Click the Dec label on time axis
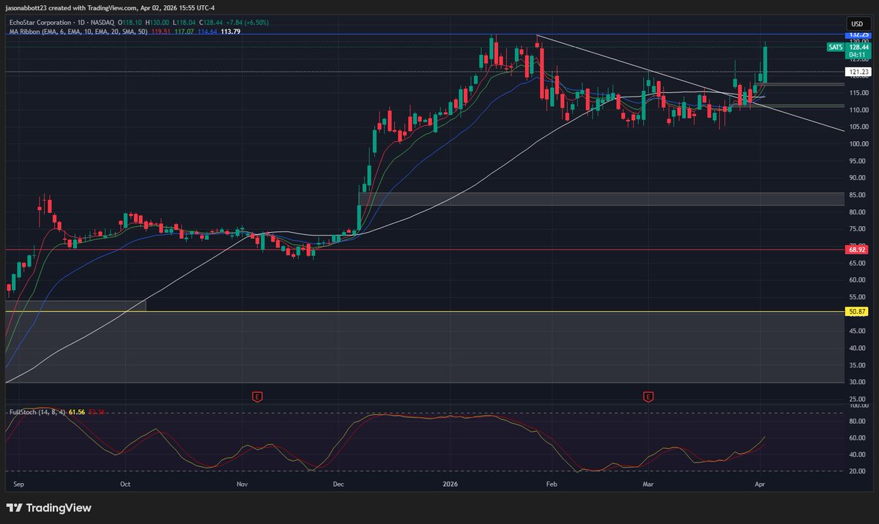This screenshot has width=879, height=524. pyautogui.click(x=338, y=484)
